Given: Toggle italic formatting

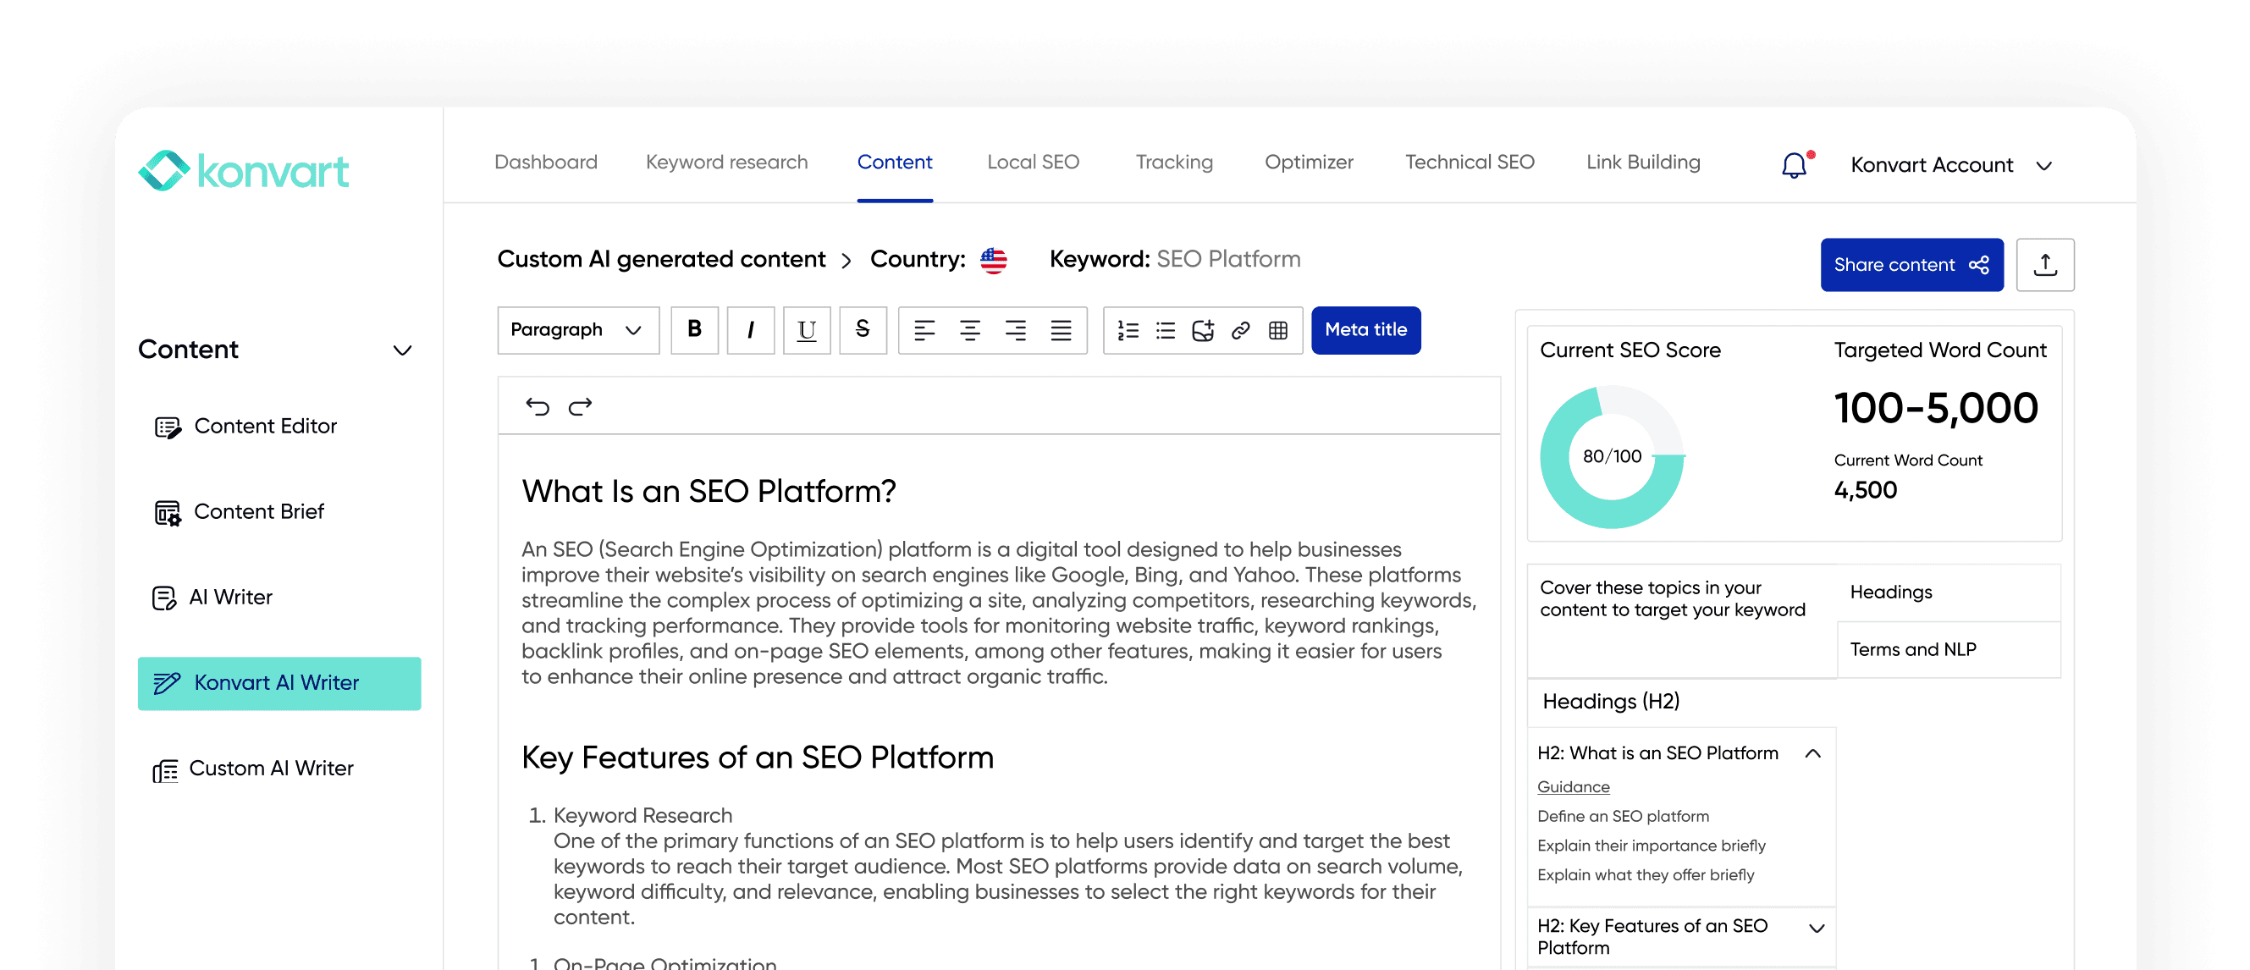Looking at the screenshot, I should (750, 330).
